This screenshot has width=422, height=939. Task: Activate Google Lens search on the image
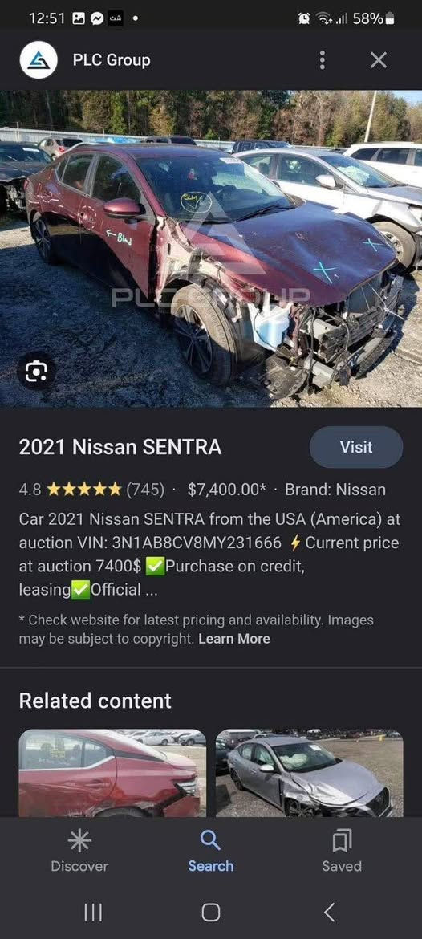[36, 372]
